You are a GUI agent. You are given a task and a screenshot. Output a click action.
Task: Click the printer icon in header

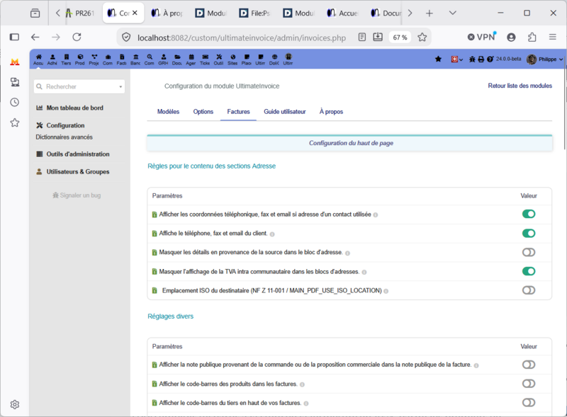coord(481,59)
